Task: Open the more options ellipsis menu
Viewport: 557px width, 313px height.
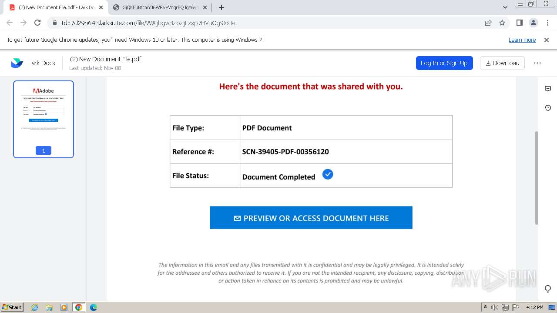Action: pos(537,63)
